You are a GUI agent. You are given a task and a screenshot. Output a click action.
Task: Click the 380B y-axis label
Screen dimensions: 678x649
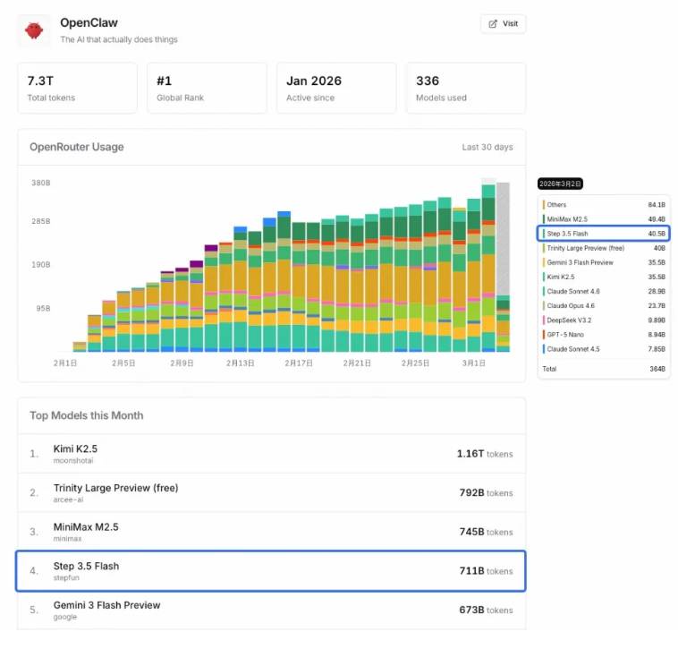[x=40, y=183]
